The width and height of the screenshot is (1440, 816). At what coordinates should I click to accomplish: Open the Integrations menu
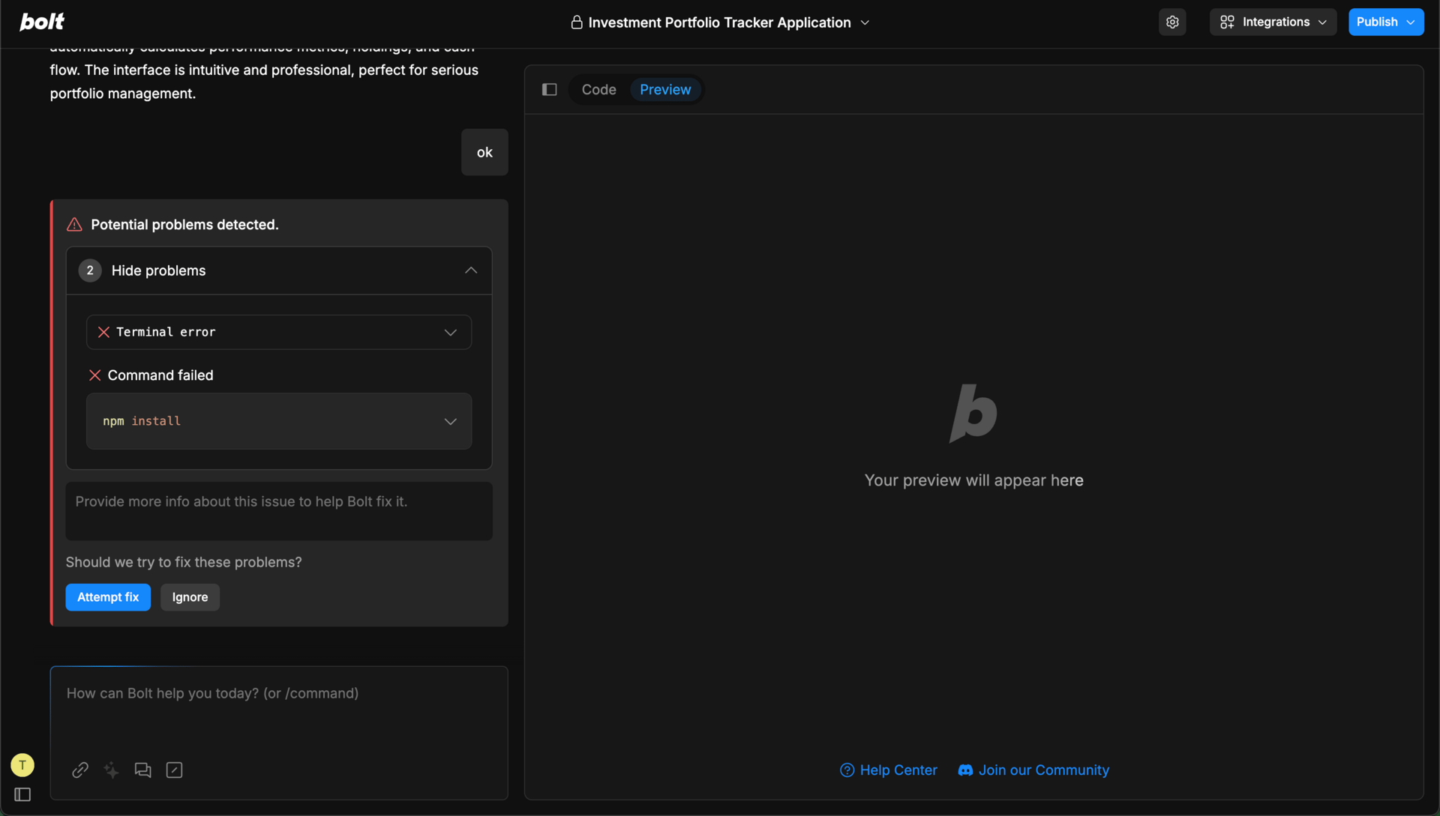click(1273, 22)
